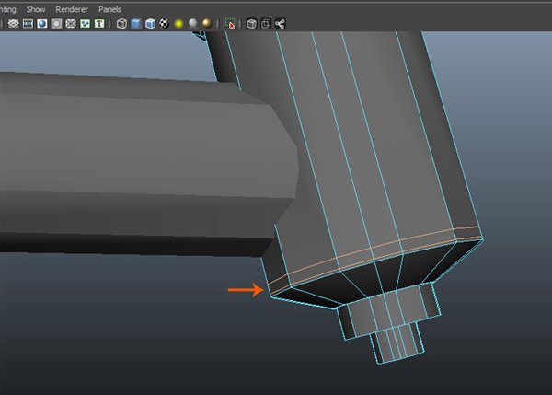The width and height of the screenshot is (552, 395).
Task: Open the Panels menu
Action: (x=109, y=9)
